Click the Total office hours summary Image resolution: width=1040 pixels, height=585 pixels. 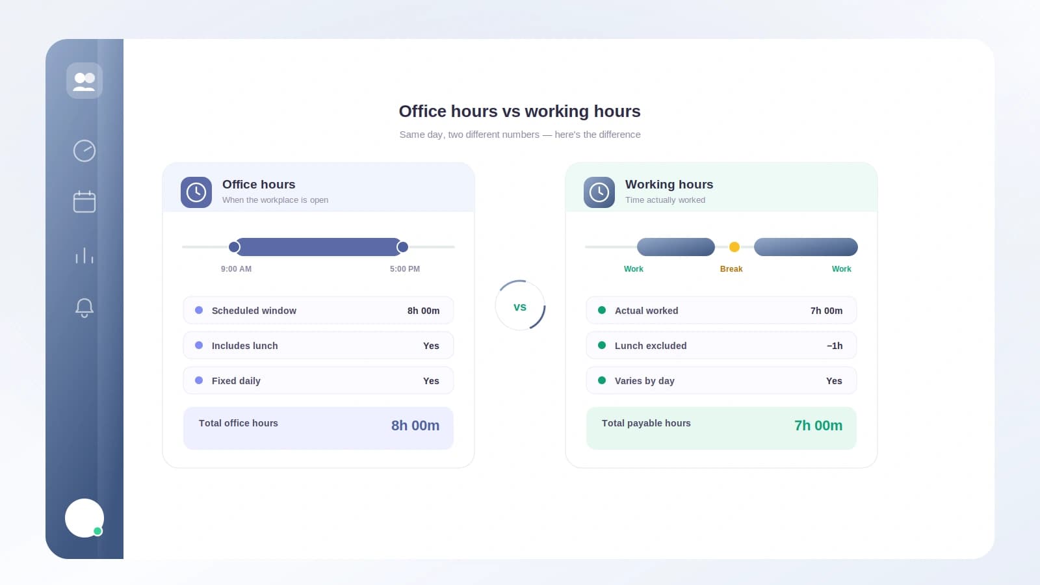click(x=318, y=428)
